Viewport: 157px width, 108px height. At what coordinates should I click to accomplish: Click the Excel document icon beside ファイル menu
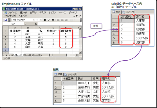(x=5, y=12)
